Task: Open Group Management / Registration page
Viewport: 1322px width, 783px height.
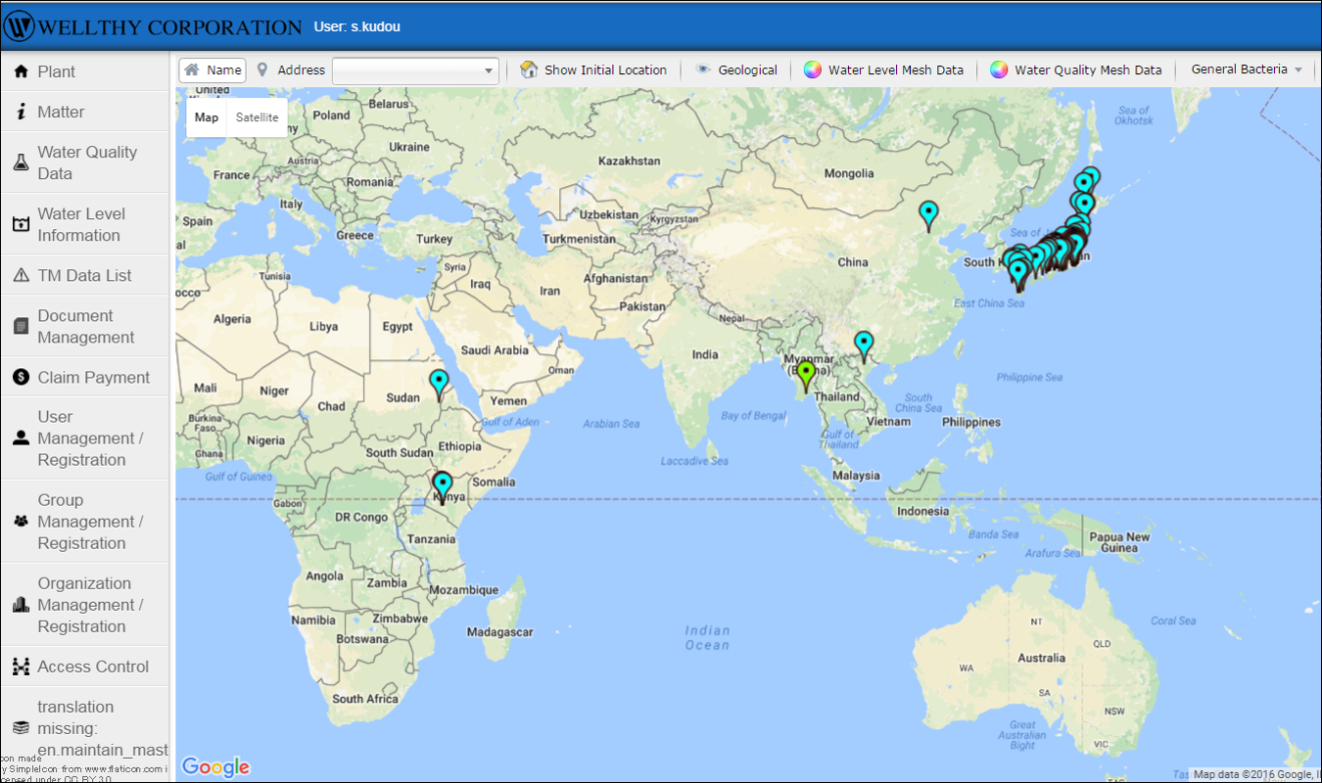Action: 85,521
